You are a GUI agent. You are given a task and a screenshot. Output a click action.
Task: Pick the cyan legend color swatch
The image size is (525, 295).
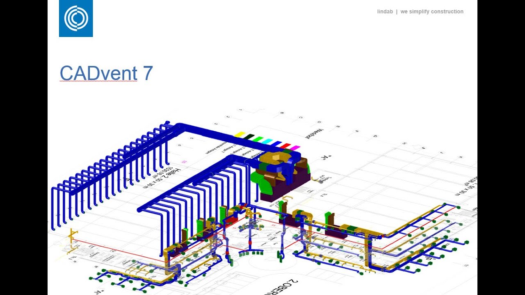[267, 141]
